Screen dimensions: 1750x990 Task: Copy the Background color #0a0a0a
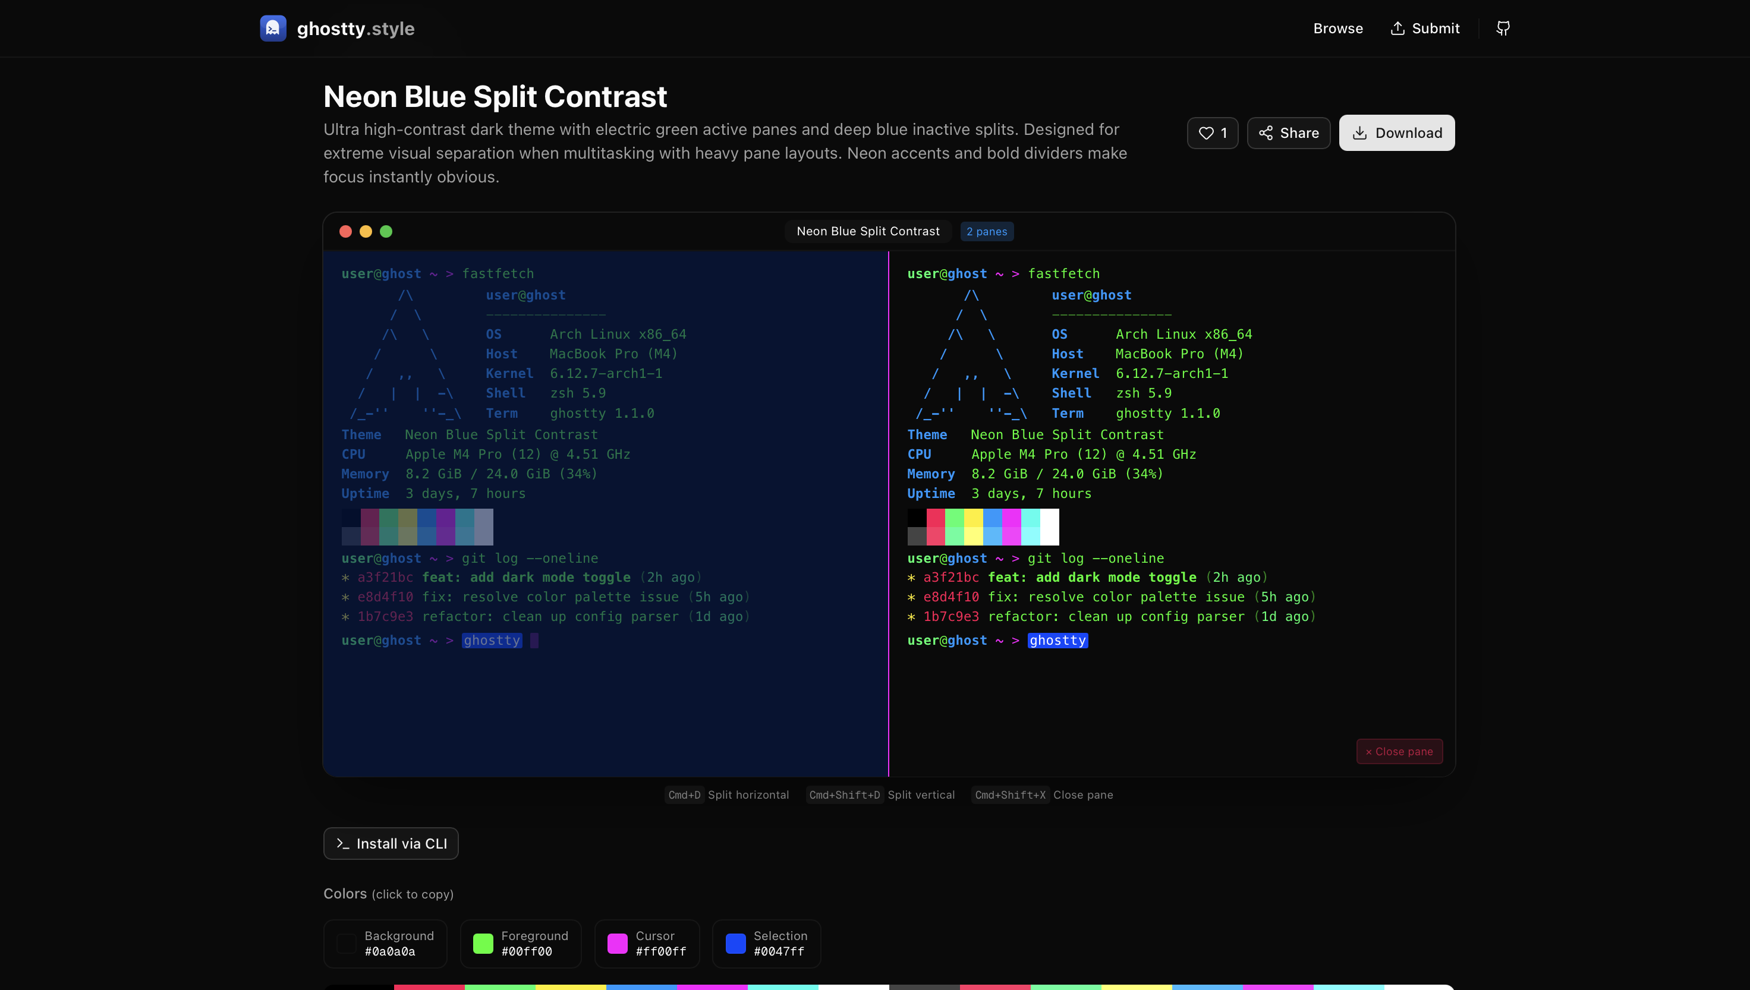pyautogui.click(x=385, y=943)
